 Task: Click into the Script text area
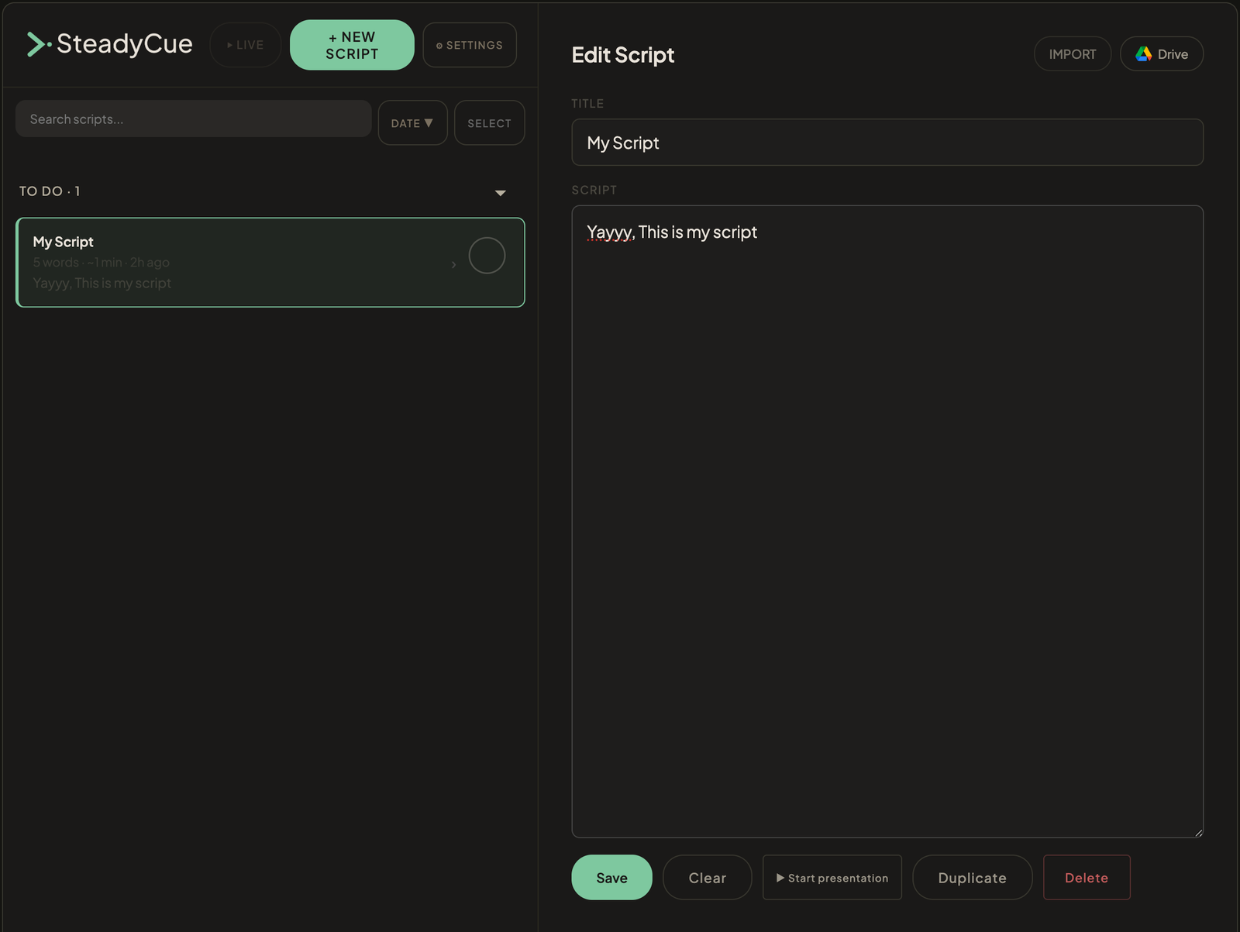point(887,521)
